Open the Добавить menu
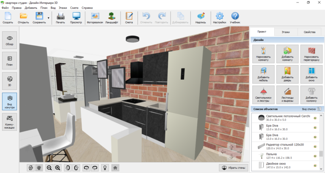325x173 pixels. [30, 8]
